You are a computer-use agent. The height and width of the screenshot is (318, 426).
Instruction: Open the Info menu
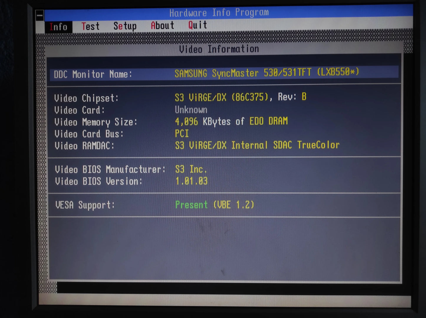(x=58, y=27)
